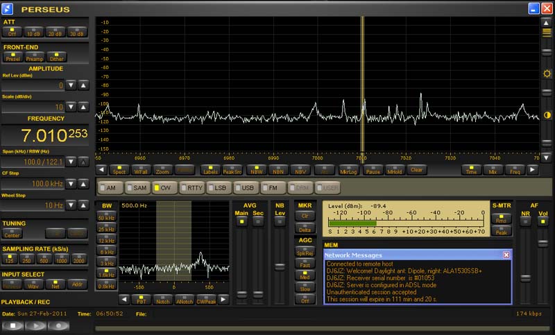Select Net input source
Image resolution: width=555 pixels, height=335 pixels.
click(55, 284)
